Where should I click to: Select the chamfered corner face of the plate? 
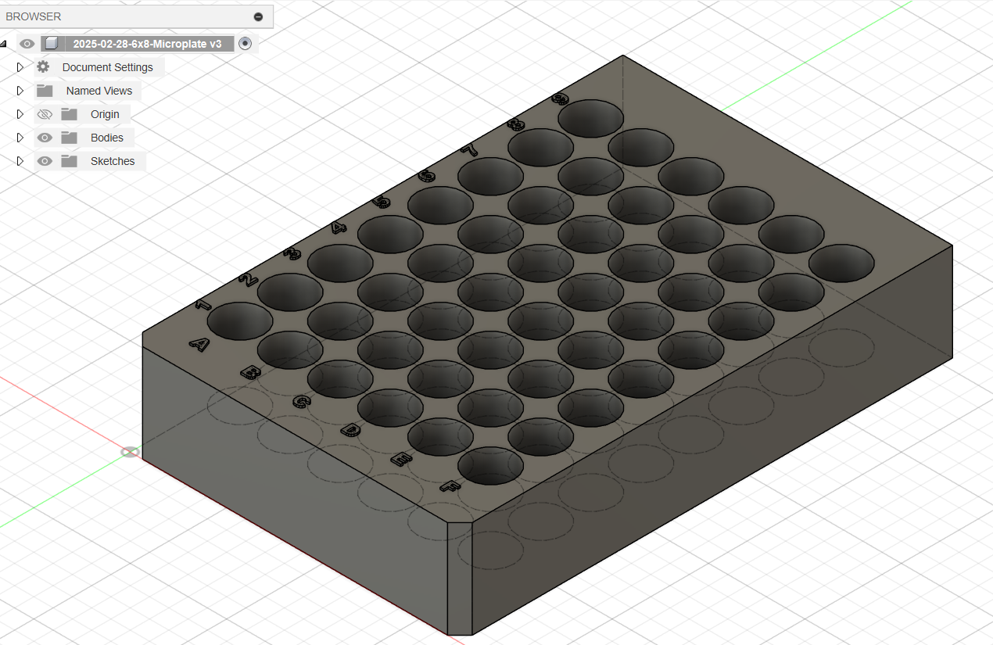click(460, 579)
